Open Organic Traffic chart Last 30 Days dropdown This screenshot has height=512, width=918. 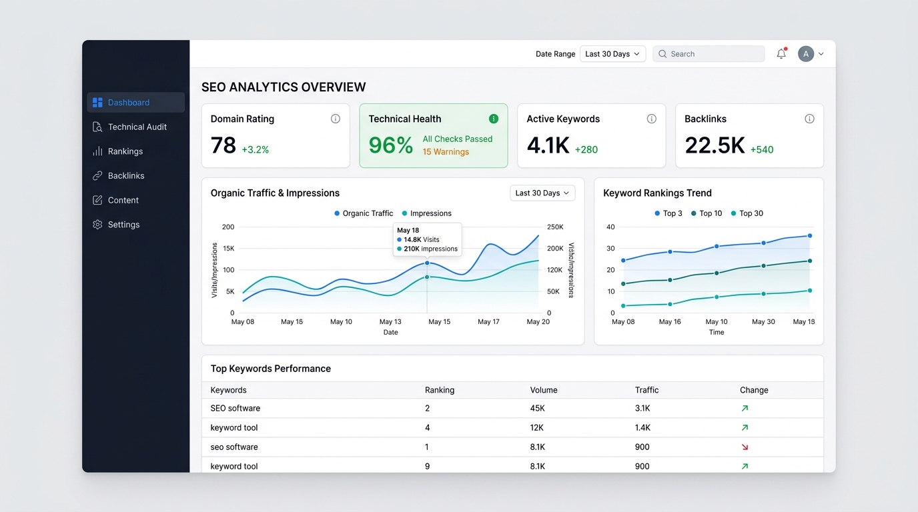pyautogui.click(x=542, y=193)
